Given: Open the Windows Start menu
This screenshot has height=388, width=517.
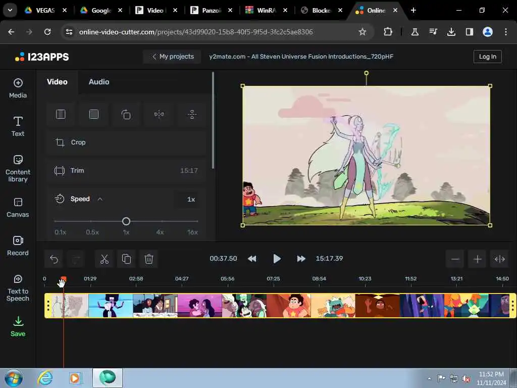Looking at the screenshot, I should point(14,378).
